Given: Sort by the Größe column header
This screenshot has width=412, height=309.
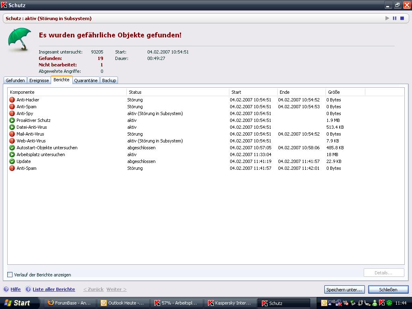Looking at the screenshot, I should pyautogui.click(x=346, y=92).
